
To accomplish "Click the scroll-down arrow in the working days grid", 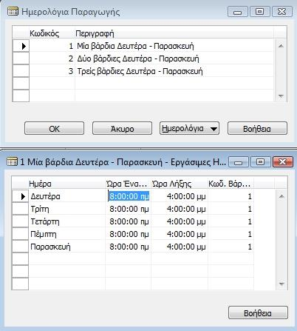I will (281, 284).
